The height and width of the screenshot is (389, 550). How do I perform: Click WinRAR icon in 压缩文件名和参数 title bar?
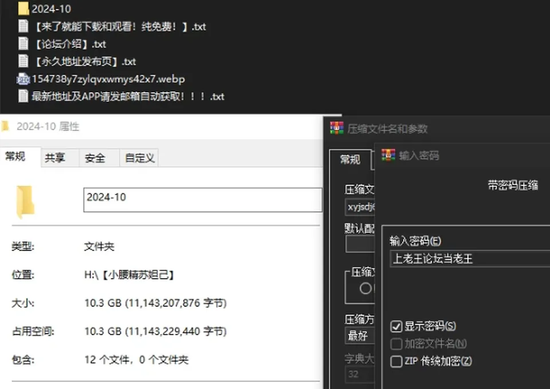[x=337, y=128]
